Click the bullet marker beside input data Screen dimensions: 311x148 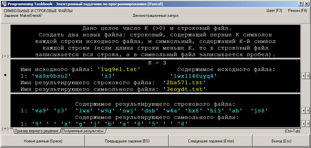[5, 75]
